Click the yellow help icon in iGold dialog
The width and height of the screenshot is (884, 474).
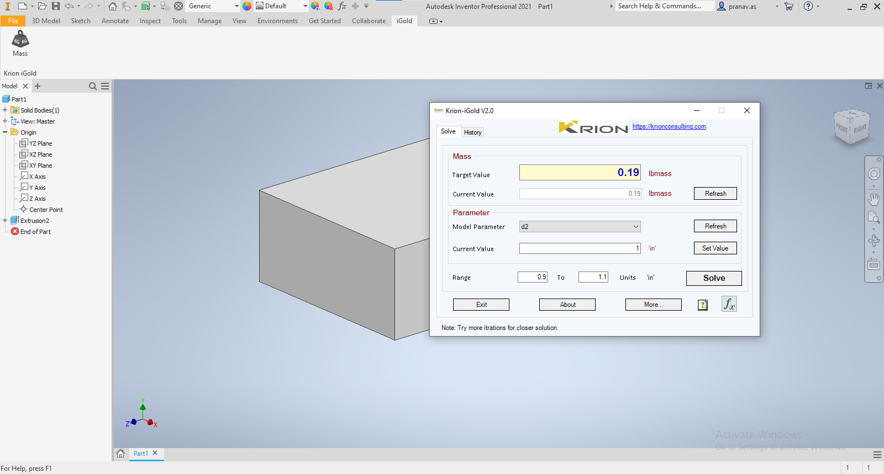coord(703,305)
